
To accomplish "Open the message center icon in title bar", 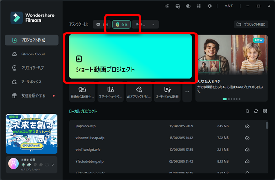I will [177, 6].
